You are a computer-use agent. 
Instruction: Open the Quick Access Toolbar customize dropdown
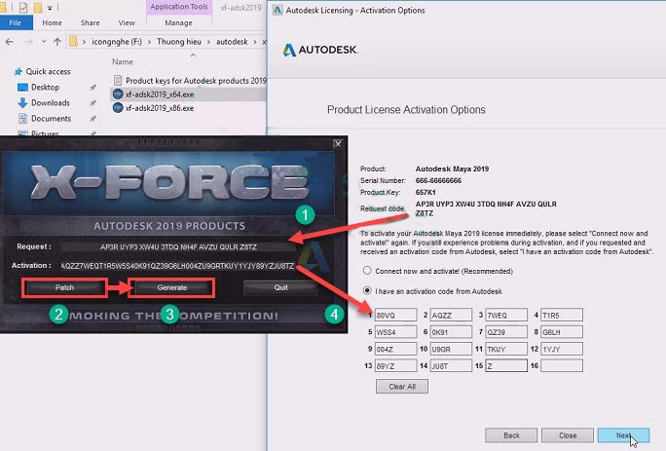(50, 8)
